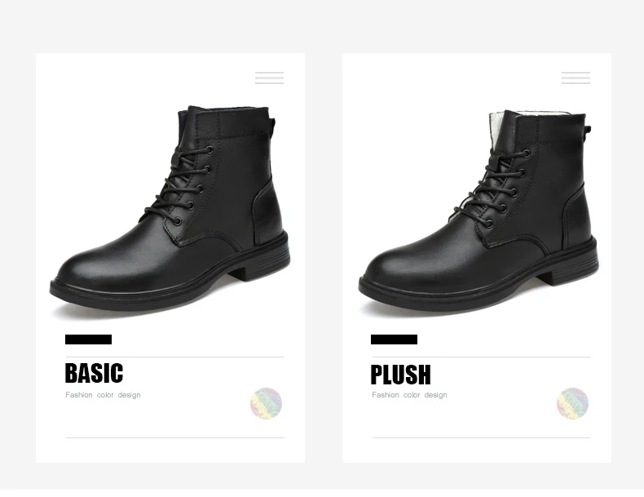Click 'Fashion color design' under PLUSH

(x=409, y=395)
